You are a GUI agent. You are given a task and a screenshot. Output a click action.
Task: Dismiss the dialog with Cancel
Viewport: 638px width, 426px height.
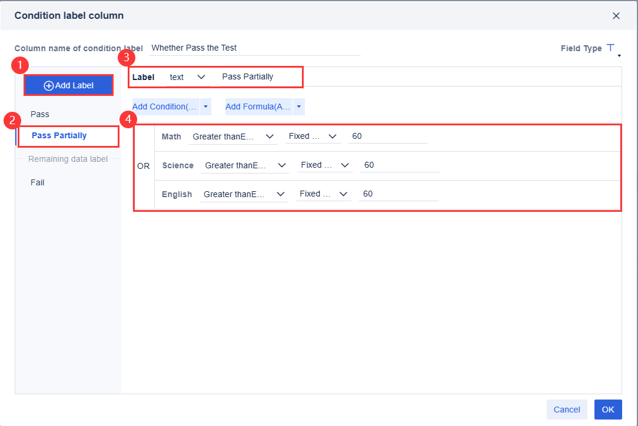567,410
